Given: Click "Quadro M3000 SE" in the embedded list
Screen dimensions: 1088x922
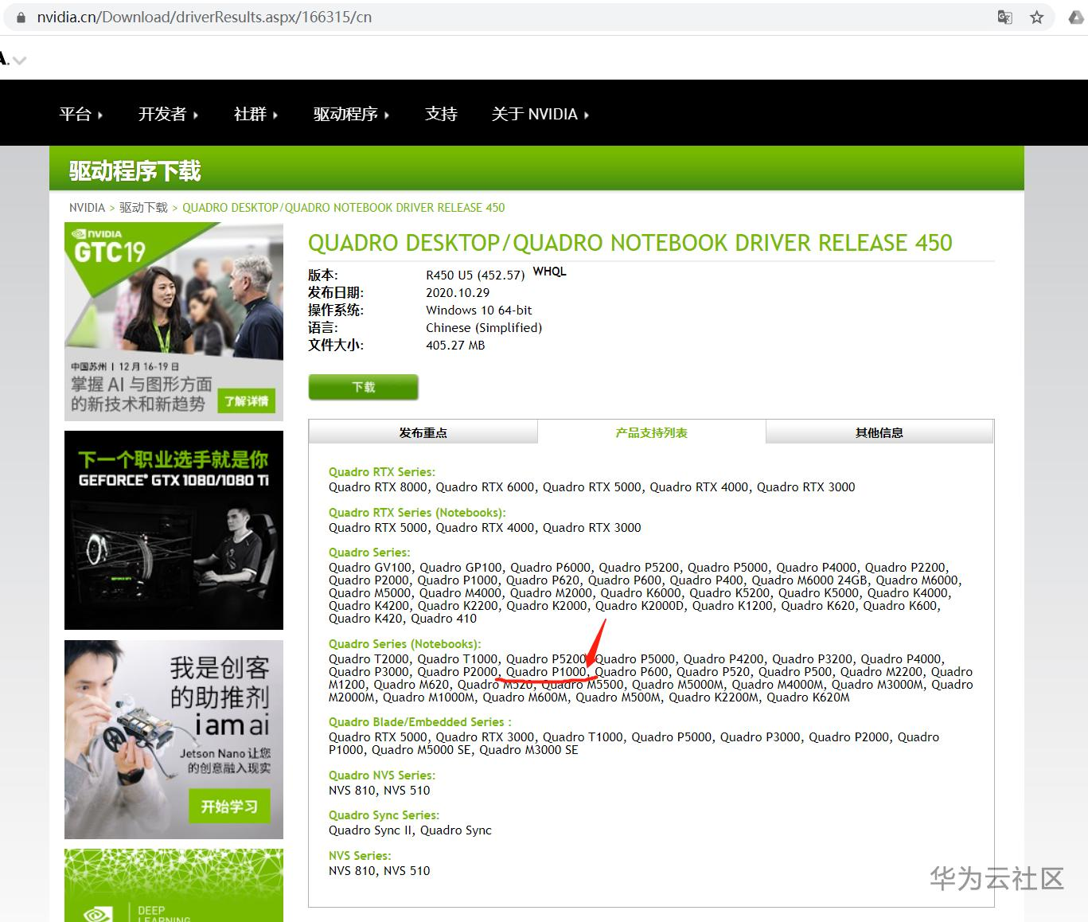Looking at the screenshot, I should tap(528, 750).
